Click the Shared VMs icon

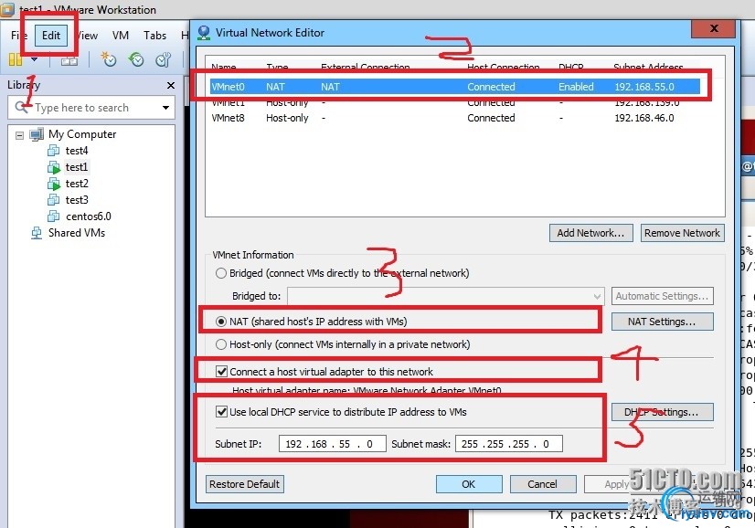(37, 233)
